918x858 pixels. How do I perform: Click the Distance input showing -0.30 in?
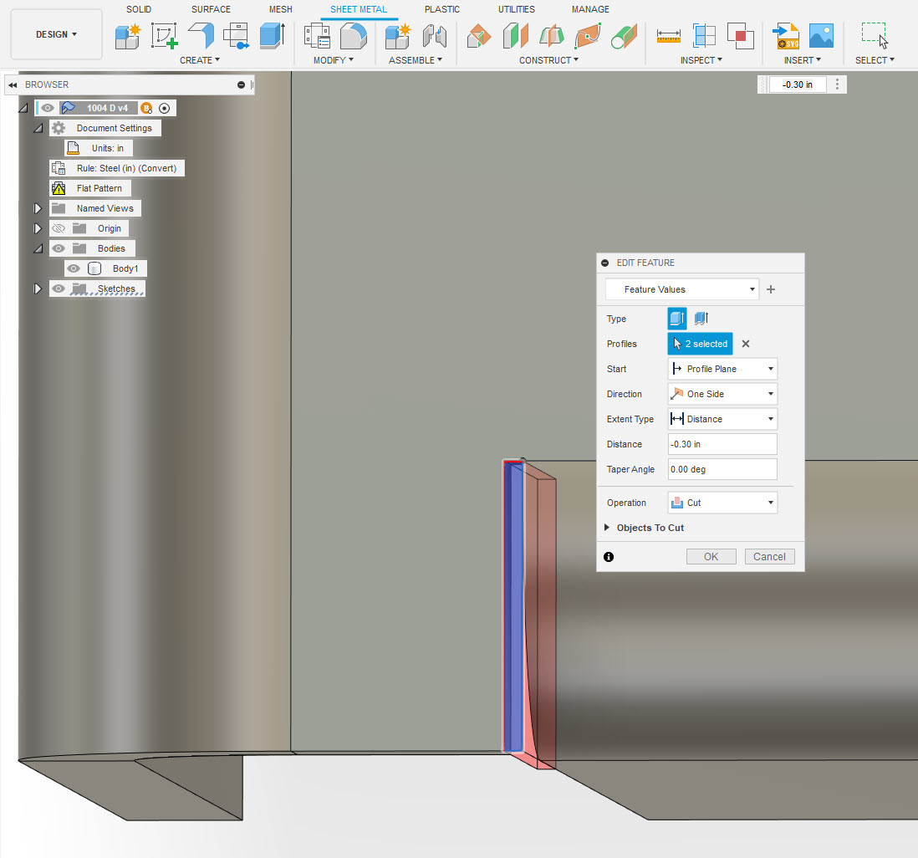[722, 443]
